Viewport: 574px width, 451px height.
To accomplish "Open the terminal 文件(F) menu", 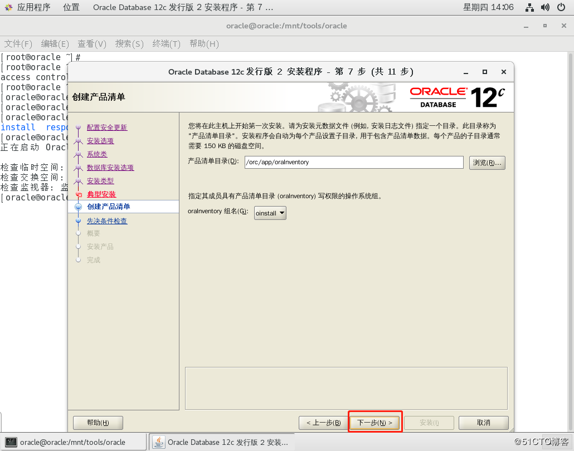I will point(18,44).
